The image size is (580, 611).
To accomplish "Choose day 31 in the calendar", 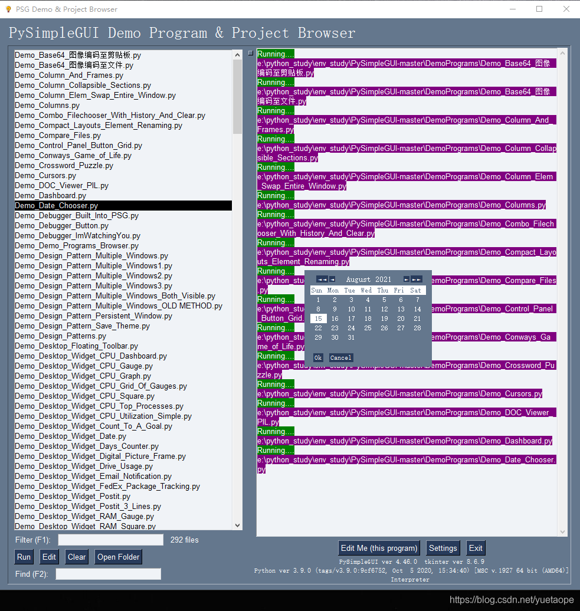I will (351, 337).
